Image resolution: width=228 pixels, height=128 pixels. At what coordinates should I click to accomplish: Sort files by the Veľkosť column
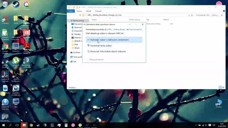(x=166, y=20)
